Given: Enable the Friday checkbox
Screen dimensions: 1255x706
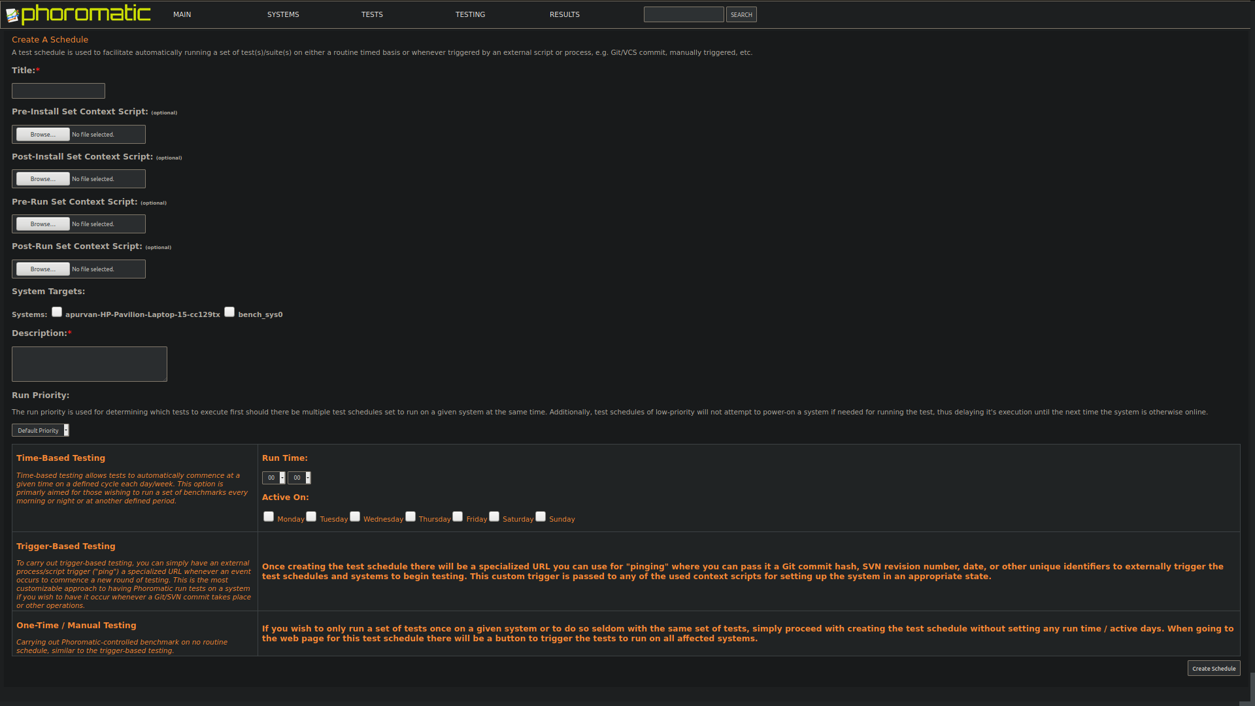Looking at the screenshot, I should [x=458, y=516].
